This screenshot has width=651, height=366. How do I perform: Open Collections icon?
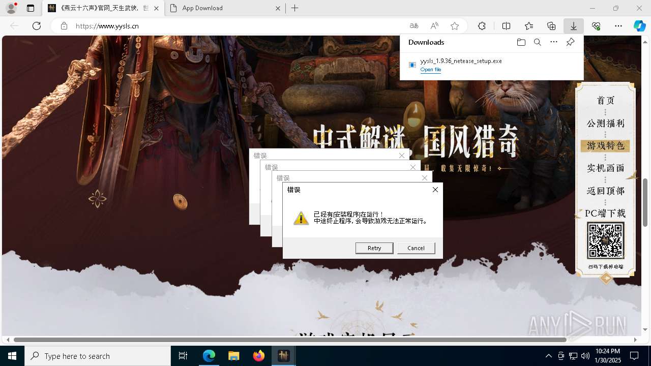551,26
